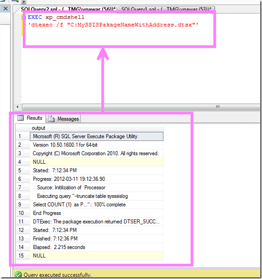Switch to the SQLQuery1.sql tab

167,9
